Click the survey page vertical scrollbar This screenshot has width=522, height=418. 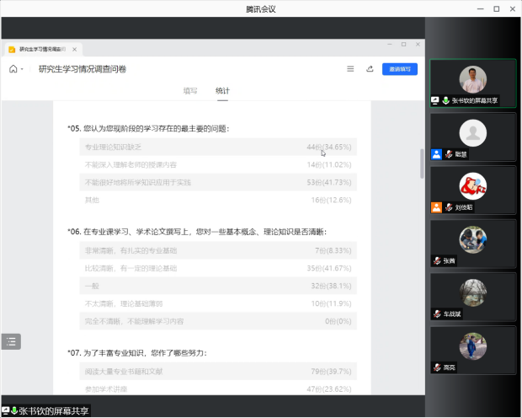coord(422,163)
